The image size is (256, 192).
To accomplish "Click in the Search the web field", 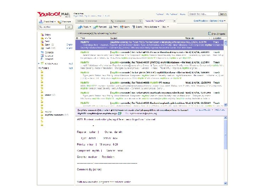I will pyautogui.click(x=203, y=14).
